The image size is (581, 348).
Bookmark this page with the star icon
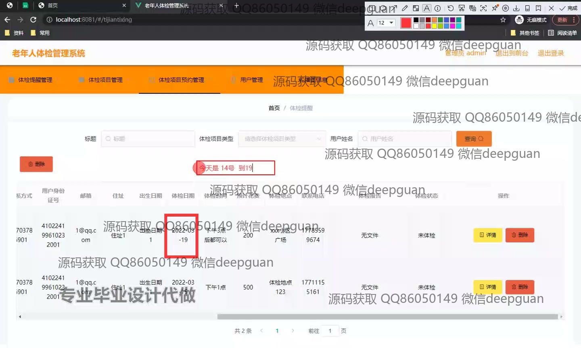503,20
